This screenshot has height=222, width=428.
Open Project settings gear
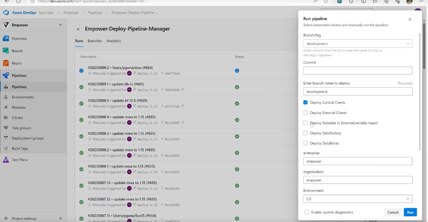tap(6, 218)
